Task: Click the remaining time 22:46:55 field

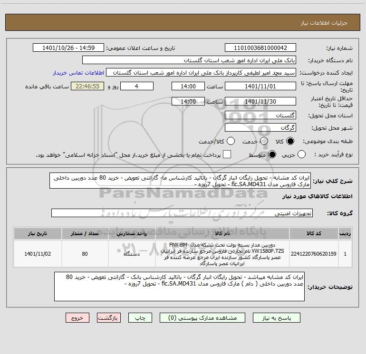Action: pyautogui.click(x=87, y=86)
